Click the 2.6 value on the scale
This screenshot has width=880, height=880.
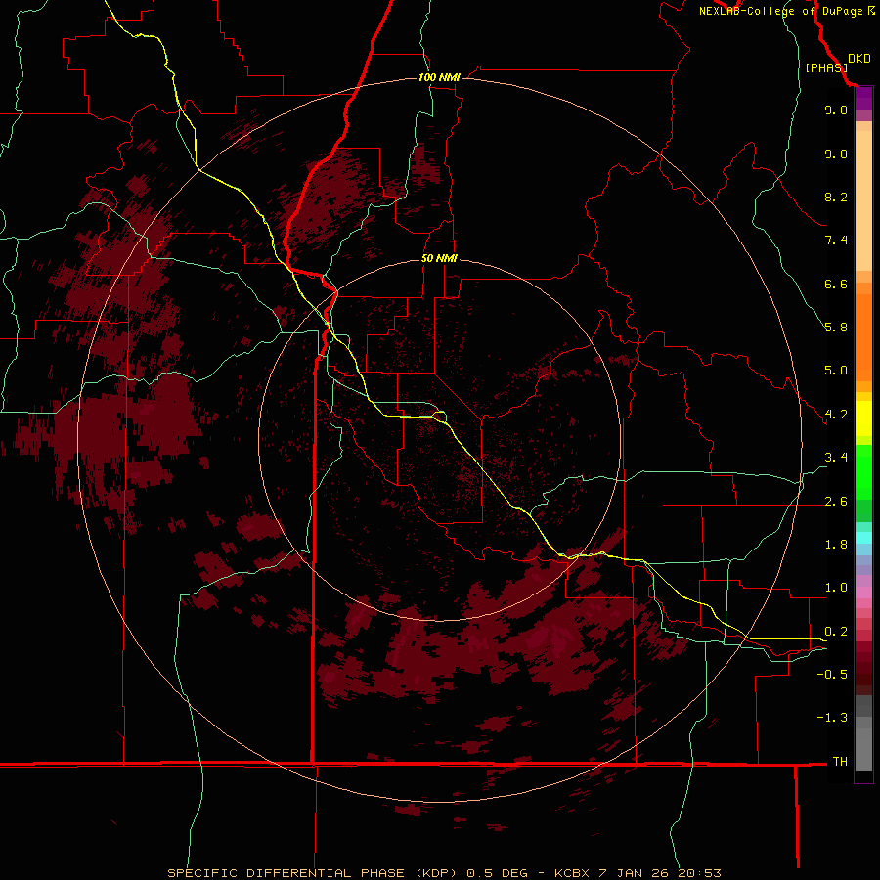tap(836, 502)
